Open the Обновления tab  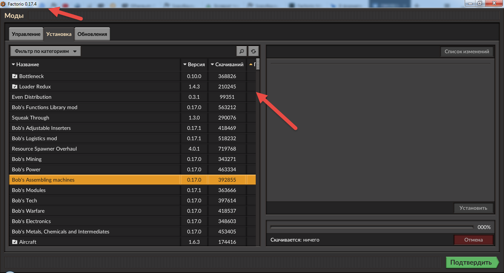click(92, 34)
